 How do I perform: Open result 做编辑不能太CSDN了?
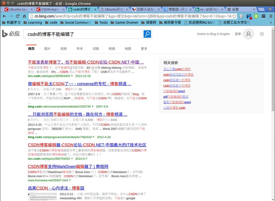pos(79,84)
